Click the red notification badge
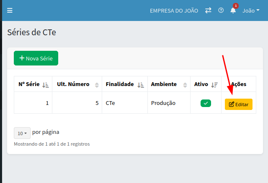The height and width of the screenshot is (183, 268). pos(236,6)
